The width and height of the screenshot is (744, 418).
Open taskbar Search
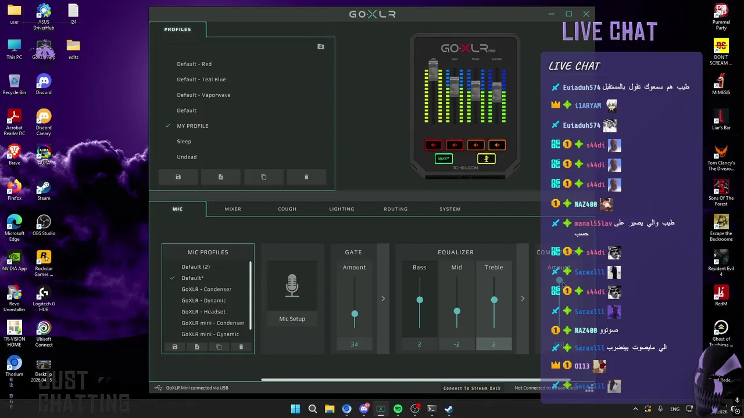coord(313,409)
